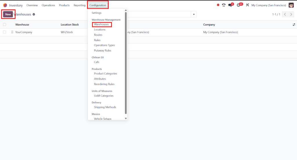The height and width of the screenshot is (160, 297).
Task: Select Putaway Rules menu entry
Action: 102,50
